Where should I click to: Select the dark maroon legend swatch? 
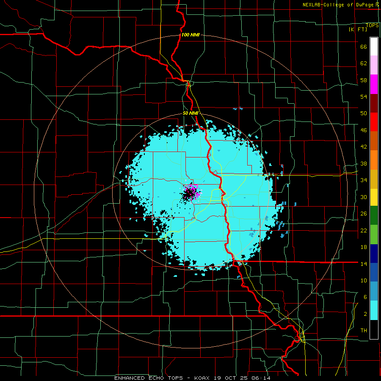374,103
